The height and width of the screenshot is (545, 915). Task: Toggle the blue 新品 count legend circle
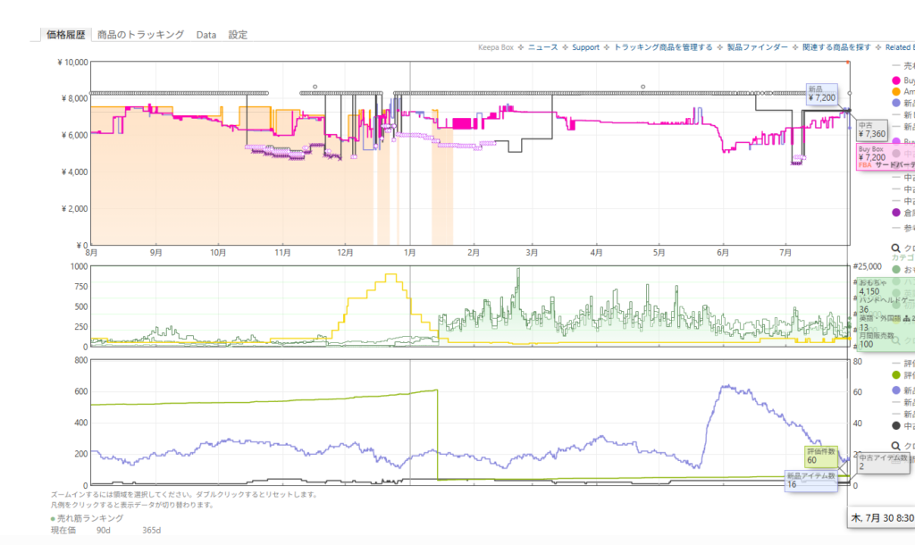(x=895, y=390)
